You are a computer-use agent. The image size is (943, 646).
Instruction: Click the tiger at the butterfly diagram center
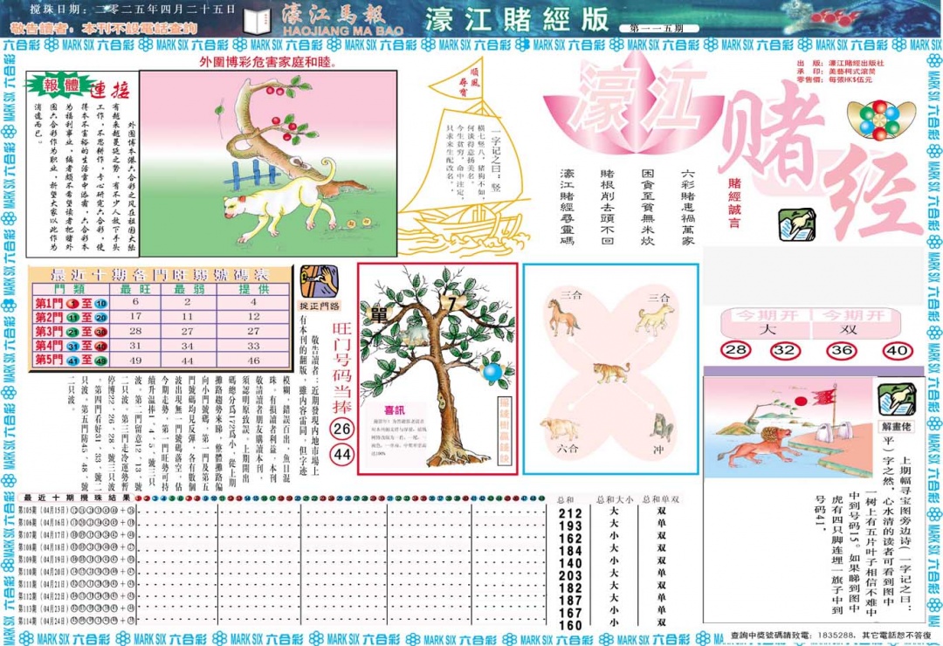click(x=609, y=372)
